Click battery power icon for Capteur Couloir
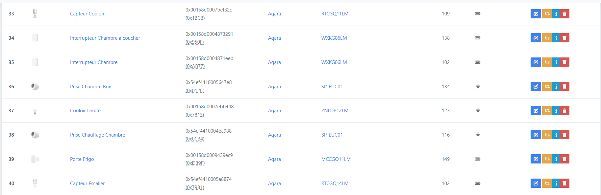The height and width of the screenshot is (195, 601). pos(478,14)
